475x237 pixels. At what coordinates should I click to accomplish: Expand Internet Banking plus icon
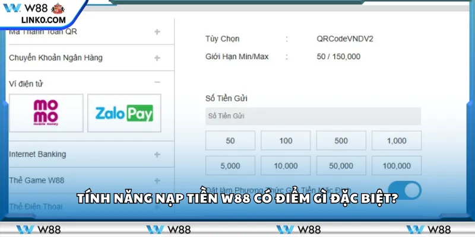pyautogui.click(x=157, y=155)
